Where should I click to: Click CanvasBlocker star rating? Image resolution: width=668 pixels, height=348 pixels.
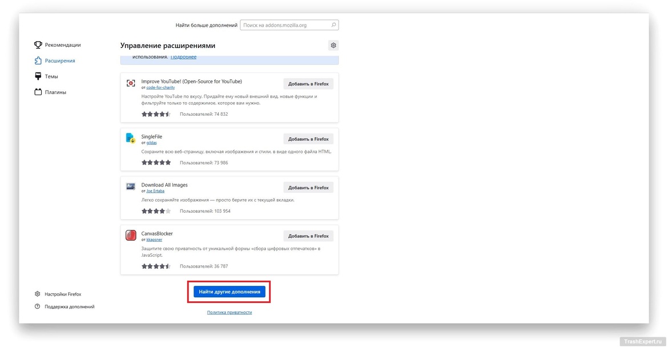click(156, 266)
